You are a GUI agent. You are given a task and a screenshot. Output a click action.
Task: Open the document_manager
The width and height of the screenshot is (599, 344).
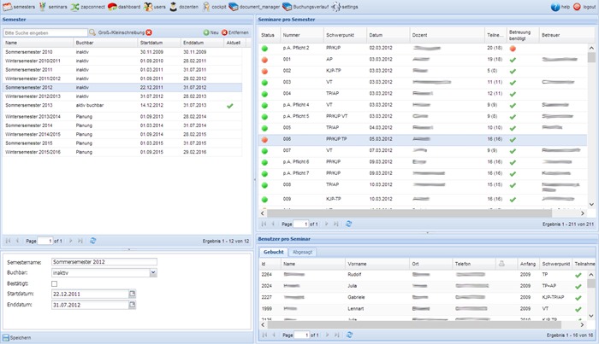254,7
